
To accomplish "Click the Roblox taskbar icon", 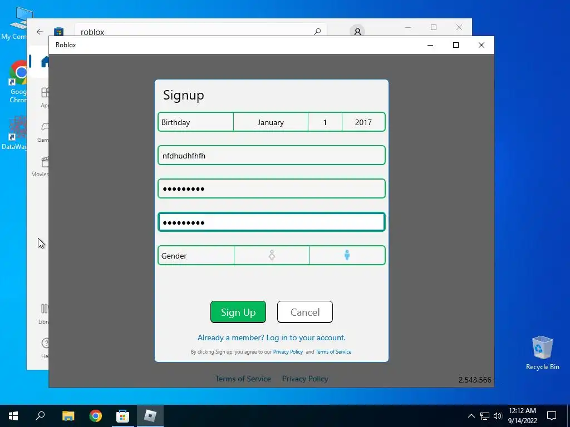I will [150, 415].
